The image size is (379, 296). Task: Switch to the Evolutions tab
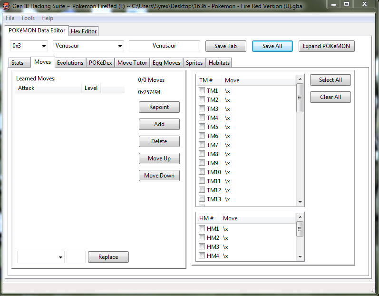(70, 63)
